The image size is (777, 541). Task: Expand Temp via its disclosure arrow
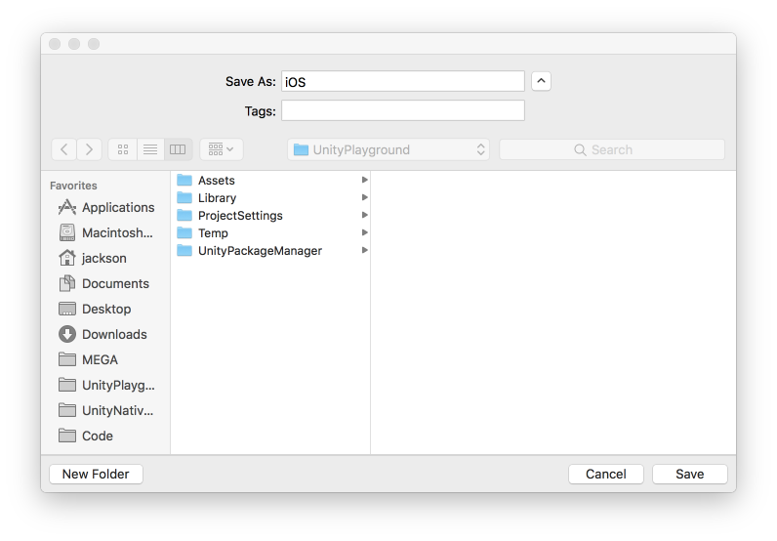[x=365, y=232]
